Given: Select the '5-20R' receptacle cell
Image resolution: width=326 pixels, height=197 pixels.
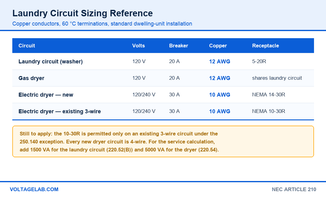Looking at the screenshot, I should 259,61.
